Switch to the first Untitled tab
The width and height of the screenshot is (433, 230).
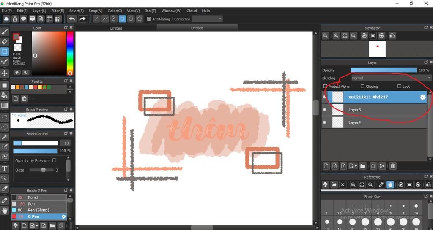click(x=116, y=28)
